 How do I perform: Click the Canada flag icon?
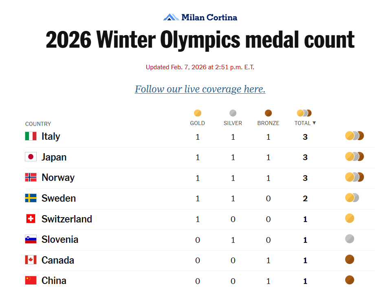tap(31, 260)
